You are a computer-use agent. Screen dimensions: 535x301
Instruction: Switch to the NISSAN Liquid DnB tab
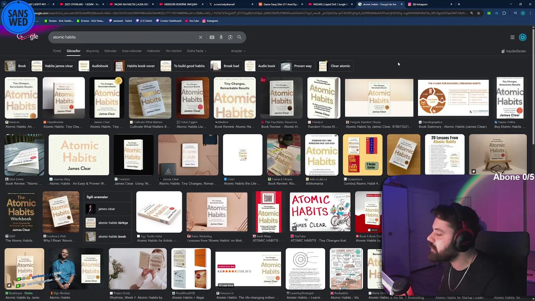click(x=330, y=4)
